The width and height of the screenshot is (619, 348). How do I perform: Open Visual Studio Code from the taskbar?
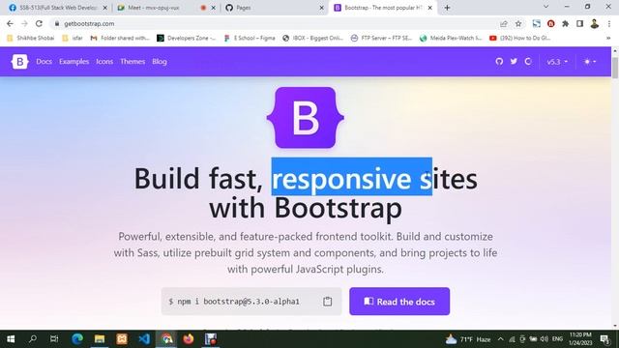144,339
